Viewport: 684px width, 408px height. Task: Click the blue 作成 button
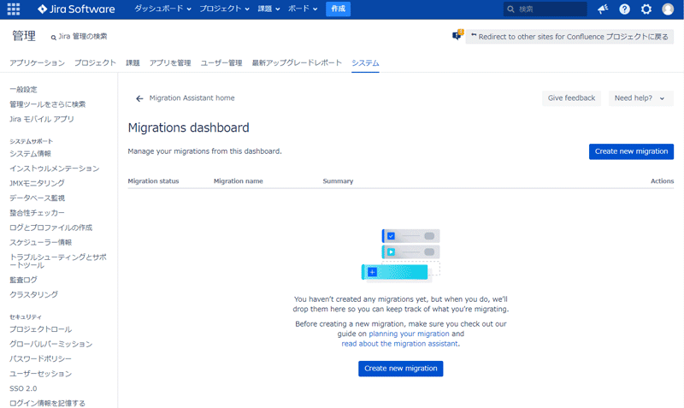tap(338, 9)
